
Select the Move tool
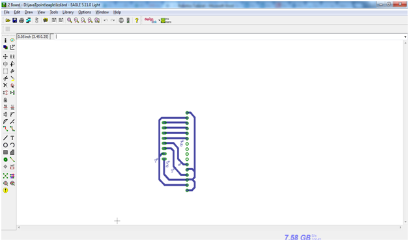(x=5, y=56)
